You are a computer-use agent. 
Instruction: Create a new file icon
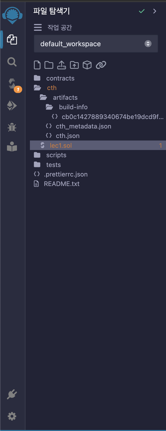(37, 65)
